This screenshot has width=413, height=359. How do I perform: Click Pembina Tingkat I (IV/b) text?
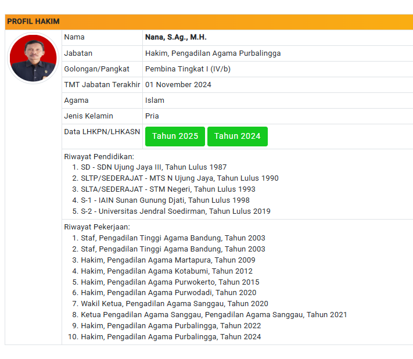(188, 69)
